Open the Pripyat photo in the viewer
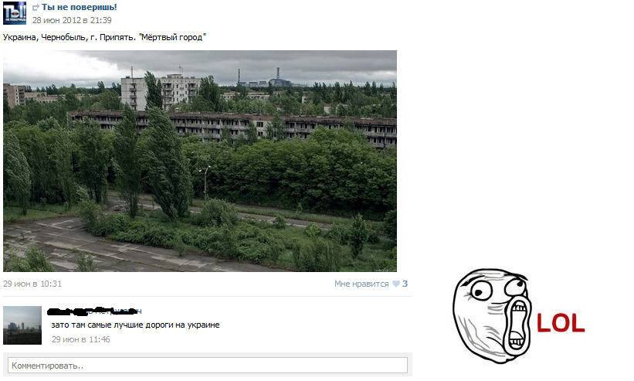This screenshot has width=634, height=381. pyautogui.click(x=200, y=161)
